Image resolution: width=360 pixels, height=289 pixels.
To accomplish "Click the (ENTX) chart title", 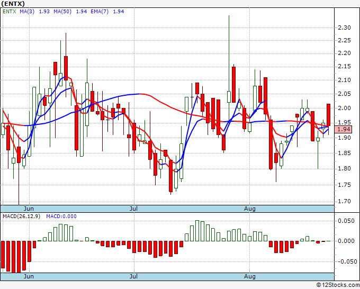I will [13, 4].
